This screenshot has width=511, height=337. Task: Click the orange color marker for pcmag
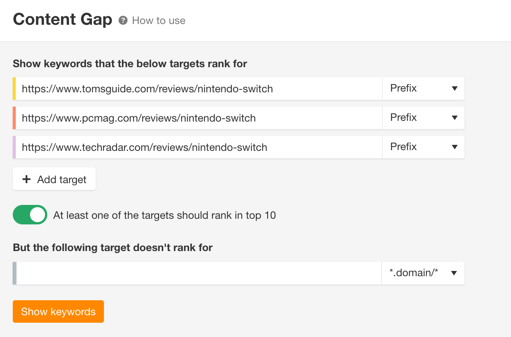click(x=14, y=118)
